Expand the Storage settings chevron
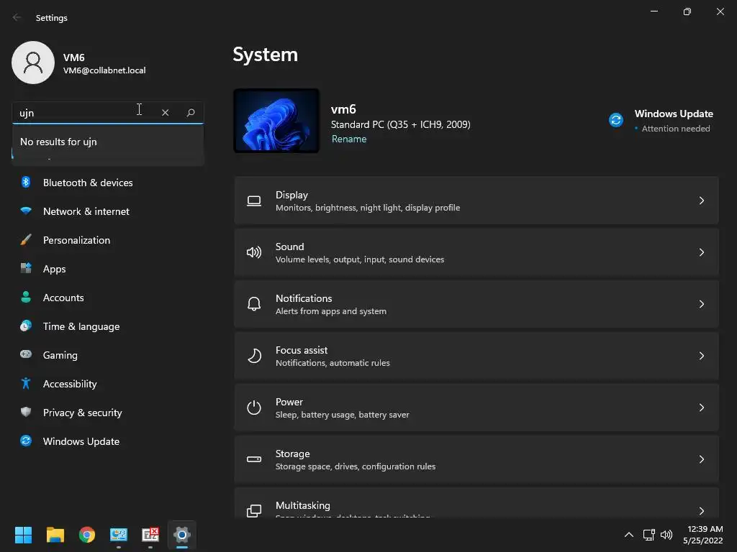 (701, 459)
